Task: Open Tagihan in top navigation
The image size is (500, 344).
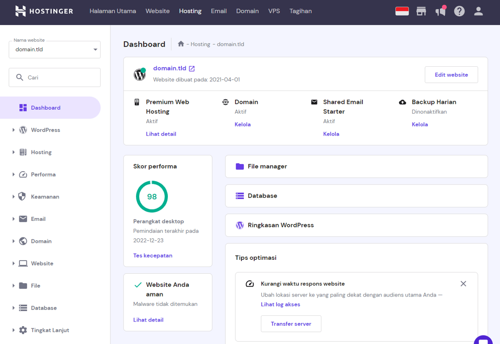Action: click(300, 11)
